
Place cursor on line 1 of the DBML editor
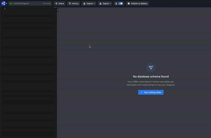[x=31, y=9]
